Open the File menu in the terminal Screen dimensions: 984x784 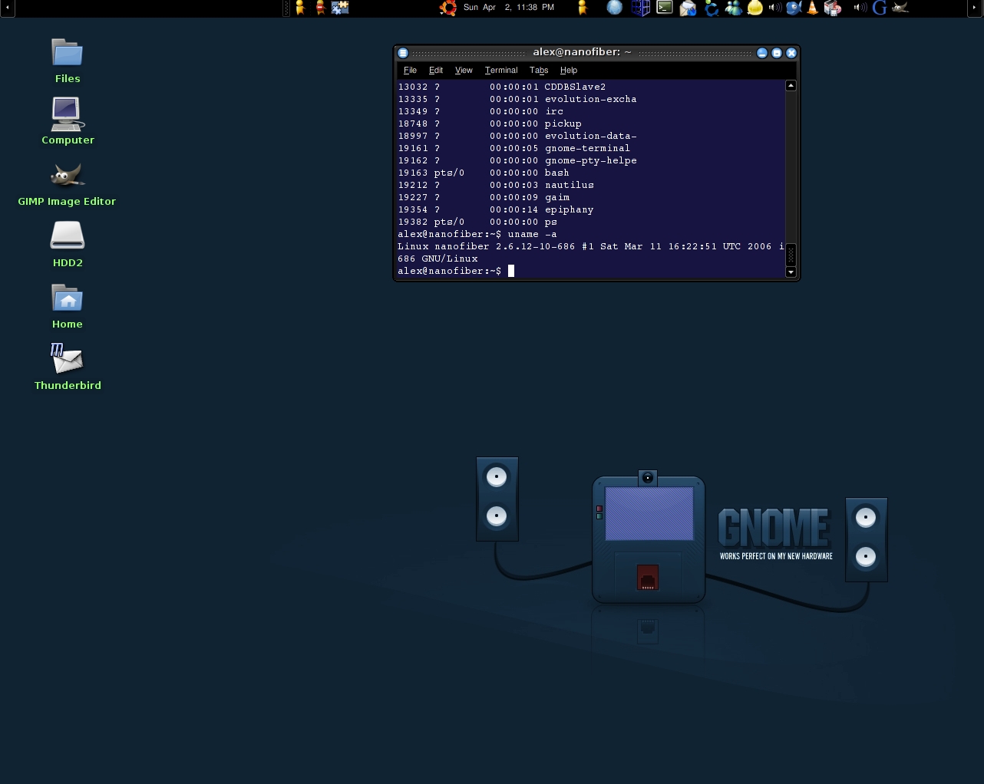pyautogui.click(x=410, y=70)
